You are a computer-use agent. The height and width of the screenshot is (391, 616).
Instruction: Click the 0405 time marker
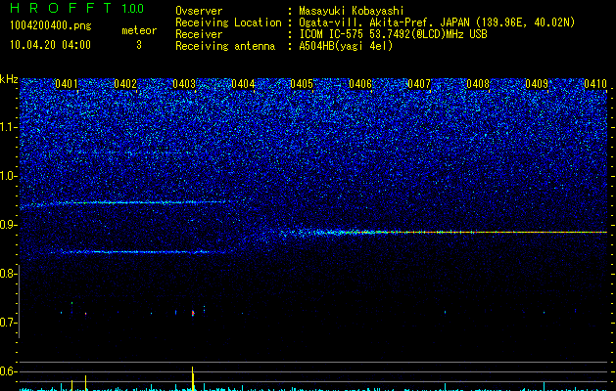(x=302, y=84)
